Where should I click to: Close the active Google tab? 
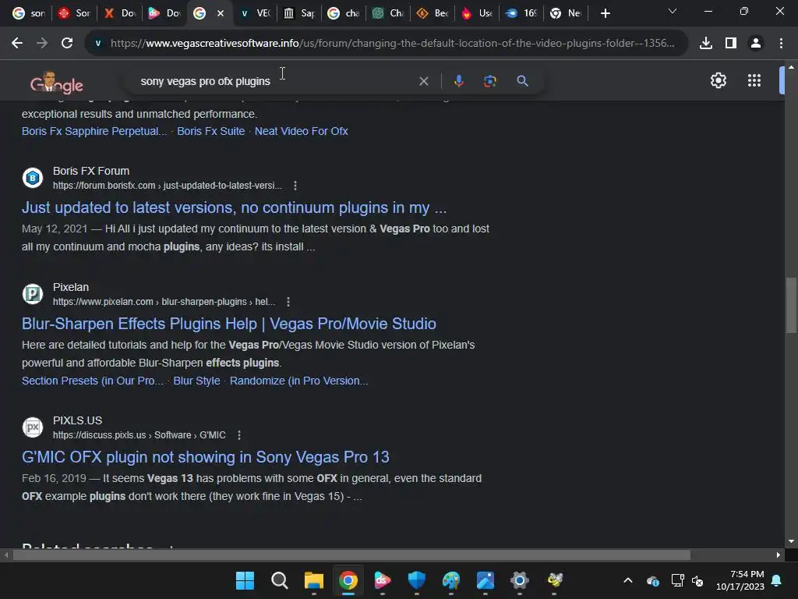coord(221,13)
